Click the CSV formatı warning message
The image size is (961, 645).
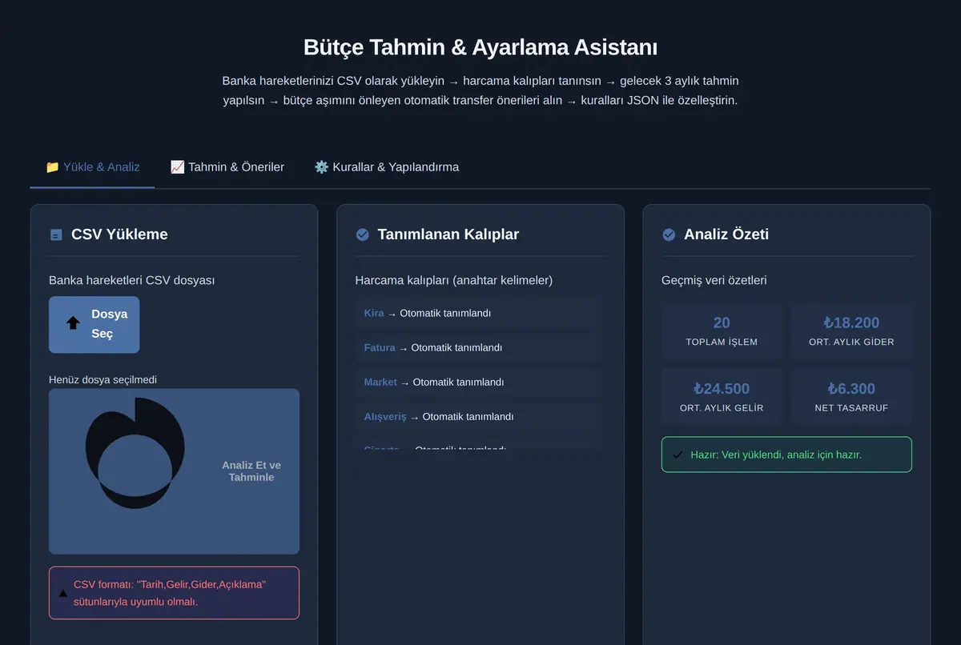click(x=174, y=593)
